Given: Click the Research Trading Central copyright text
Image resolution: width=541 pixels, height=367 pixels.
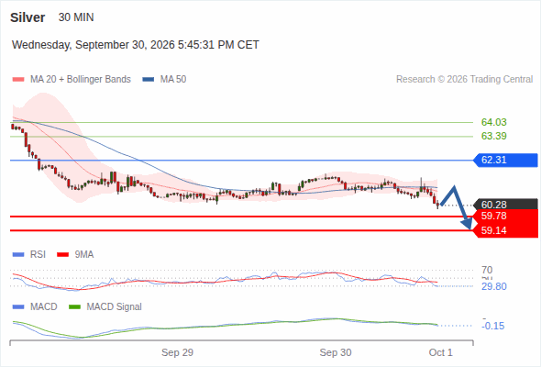Looking at the screenshot, I should click(464, 80).
